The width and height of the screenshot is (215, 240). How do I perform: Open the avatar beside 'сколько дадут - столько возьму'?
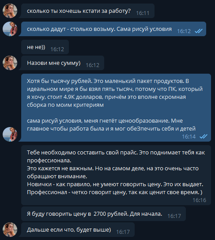click(10, 29)
